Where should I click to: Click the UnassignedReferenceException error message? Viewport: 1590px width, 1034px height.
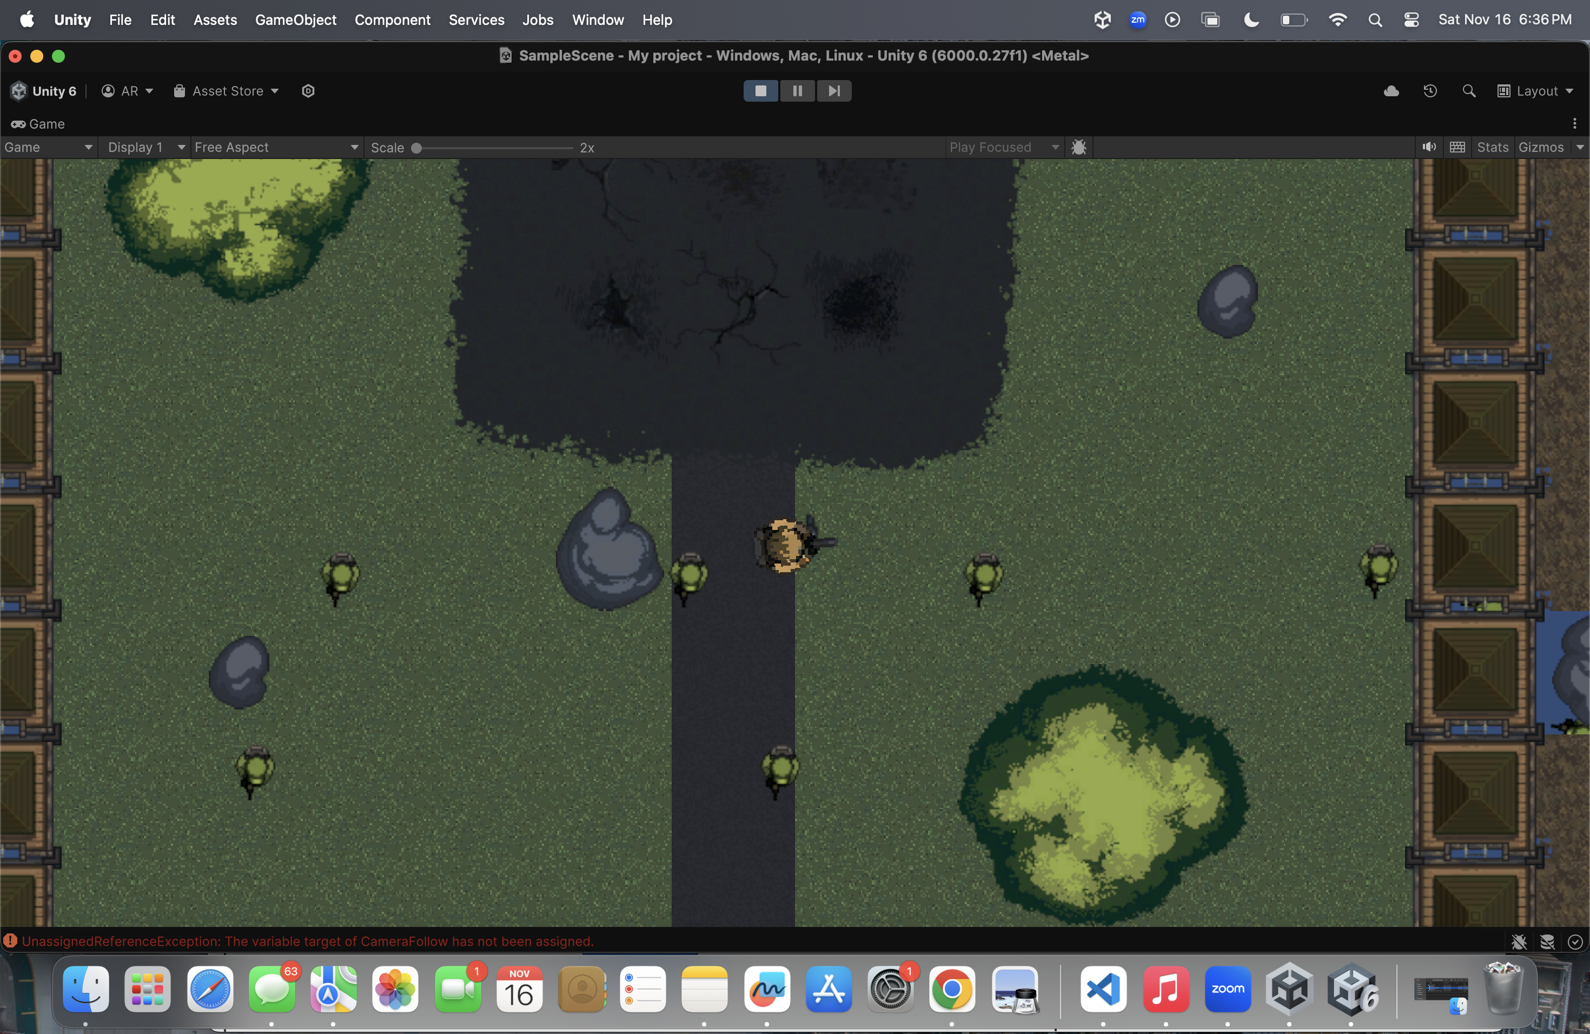click(307, 941)
